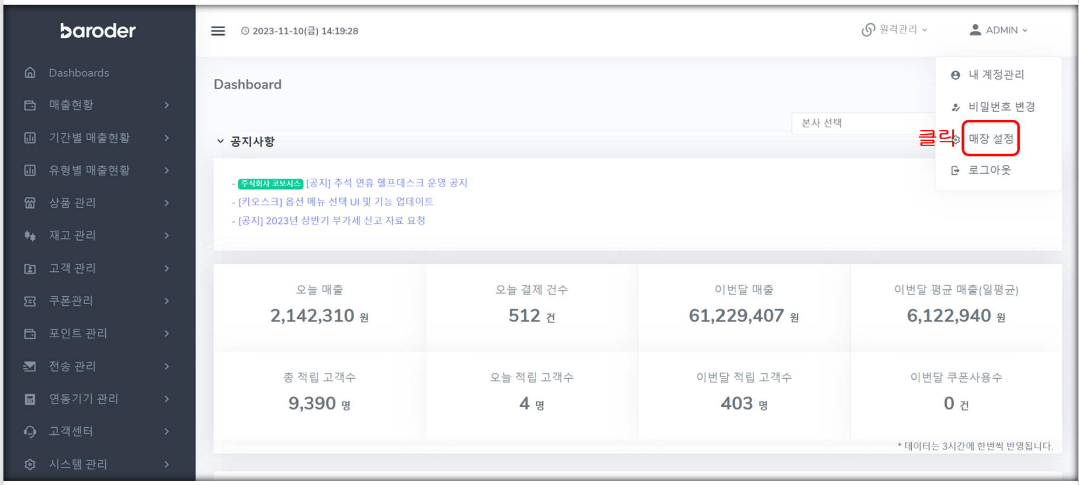Select 매장 설정 from the menu
Image resolution: width=1079 pixels, height=485 pixels.
click(991, 139)
